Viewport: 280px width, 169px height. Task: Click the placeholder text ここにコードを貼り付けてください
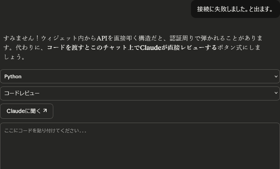pyautogui.click(x=45, y=131)
